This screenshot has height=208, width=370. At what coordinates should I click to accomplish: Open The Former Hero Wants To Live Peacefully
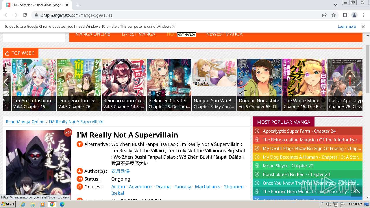[x=312, y=192]
